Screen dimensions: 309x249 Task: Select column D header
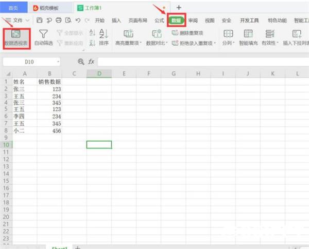point(99,73)
